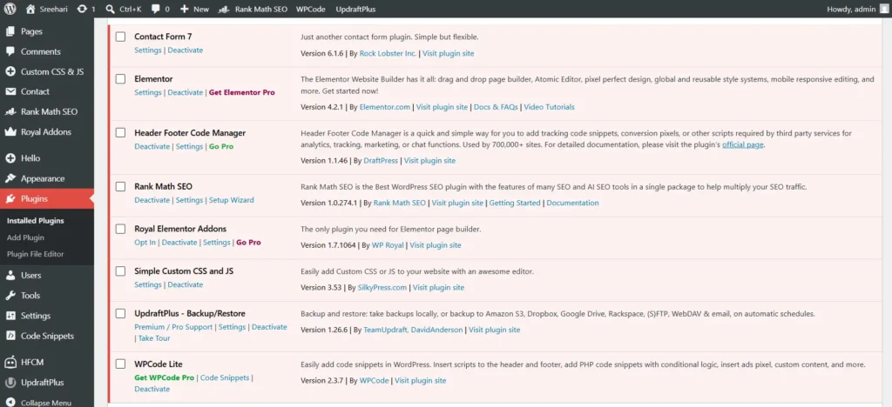Click the Users person icon

click(x=10, y=276)
